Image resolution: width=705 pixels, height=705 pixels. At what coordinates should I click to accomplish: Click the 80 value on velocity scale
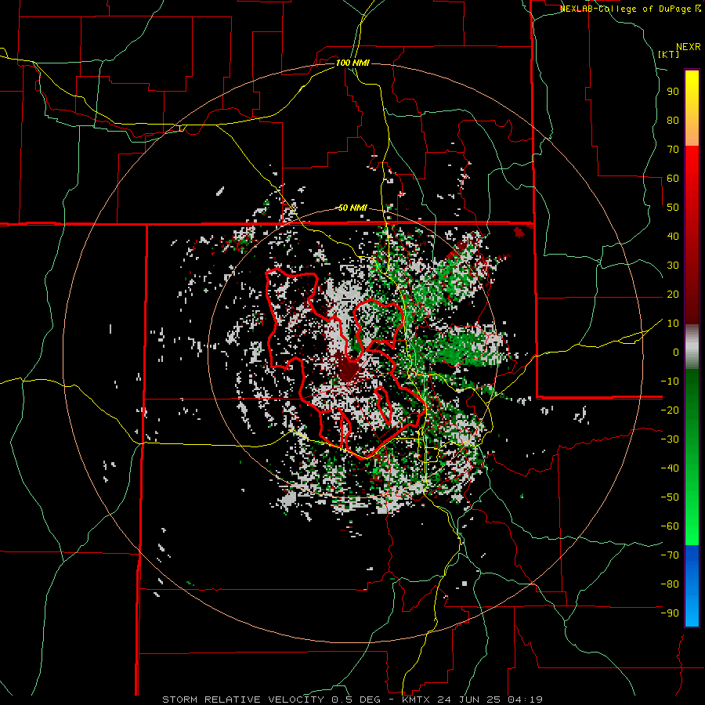673,120
